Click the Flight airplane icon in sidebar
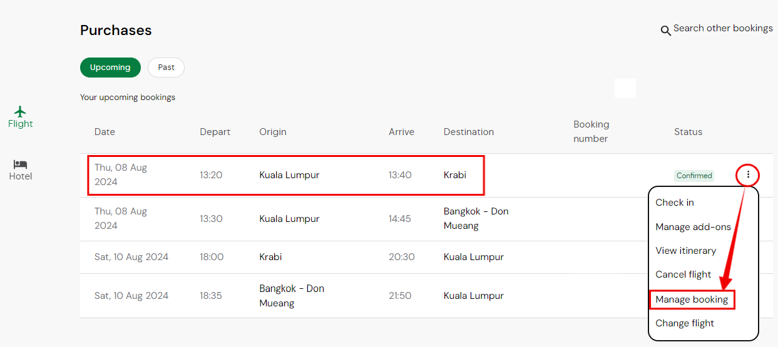The height and width of the screenshot is (347, 778). (21, 111)
